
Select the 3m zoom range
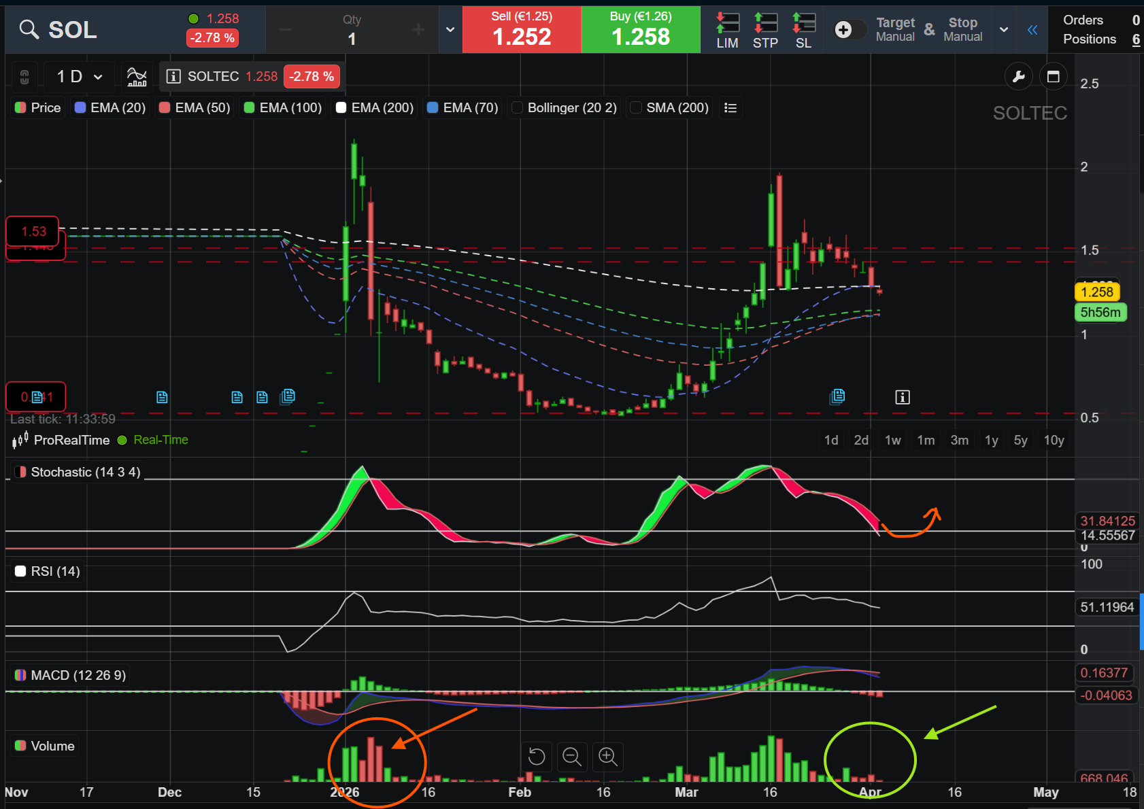click(x=960, y=441)
